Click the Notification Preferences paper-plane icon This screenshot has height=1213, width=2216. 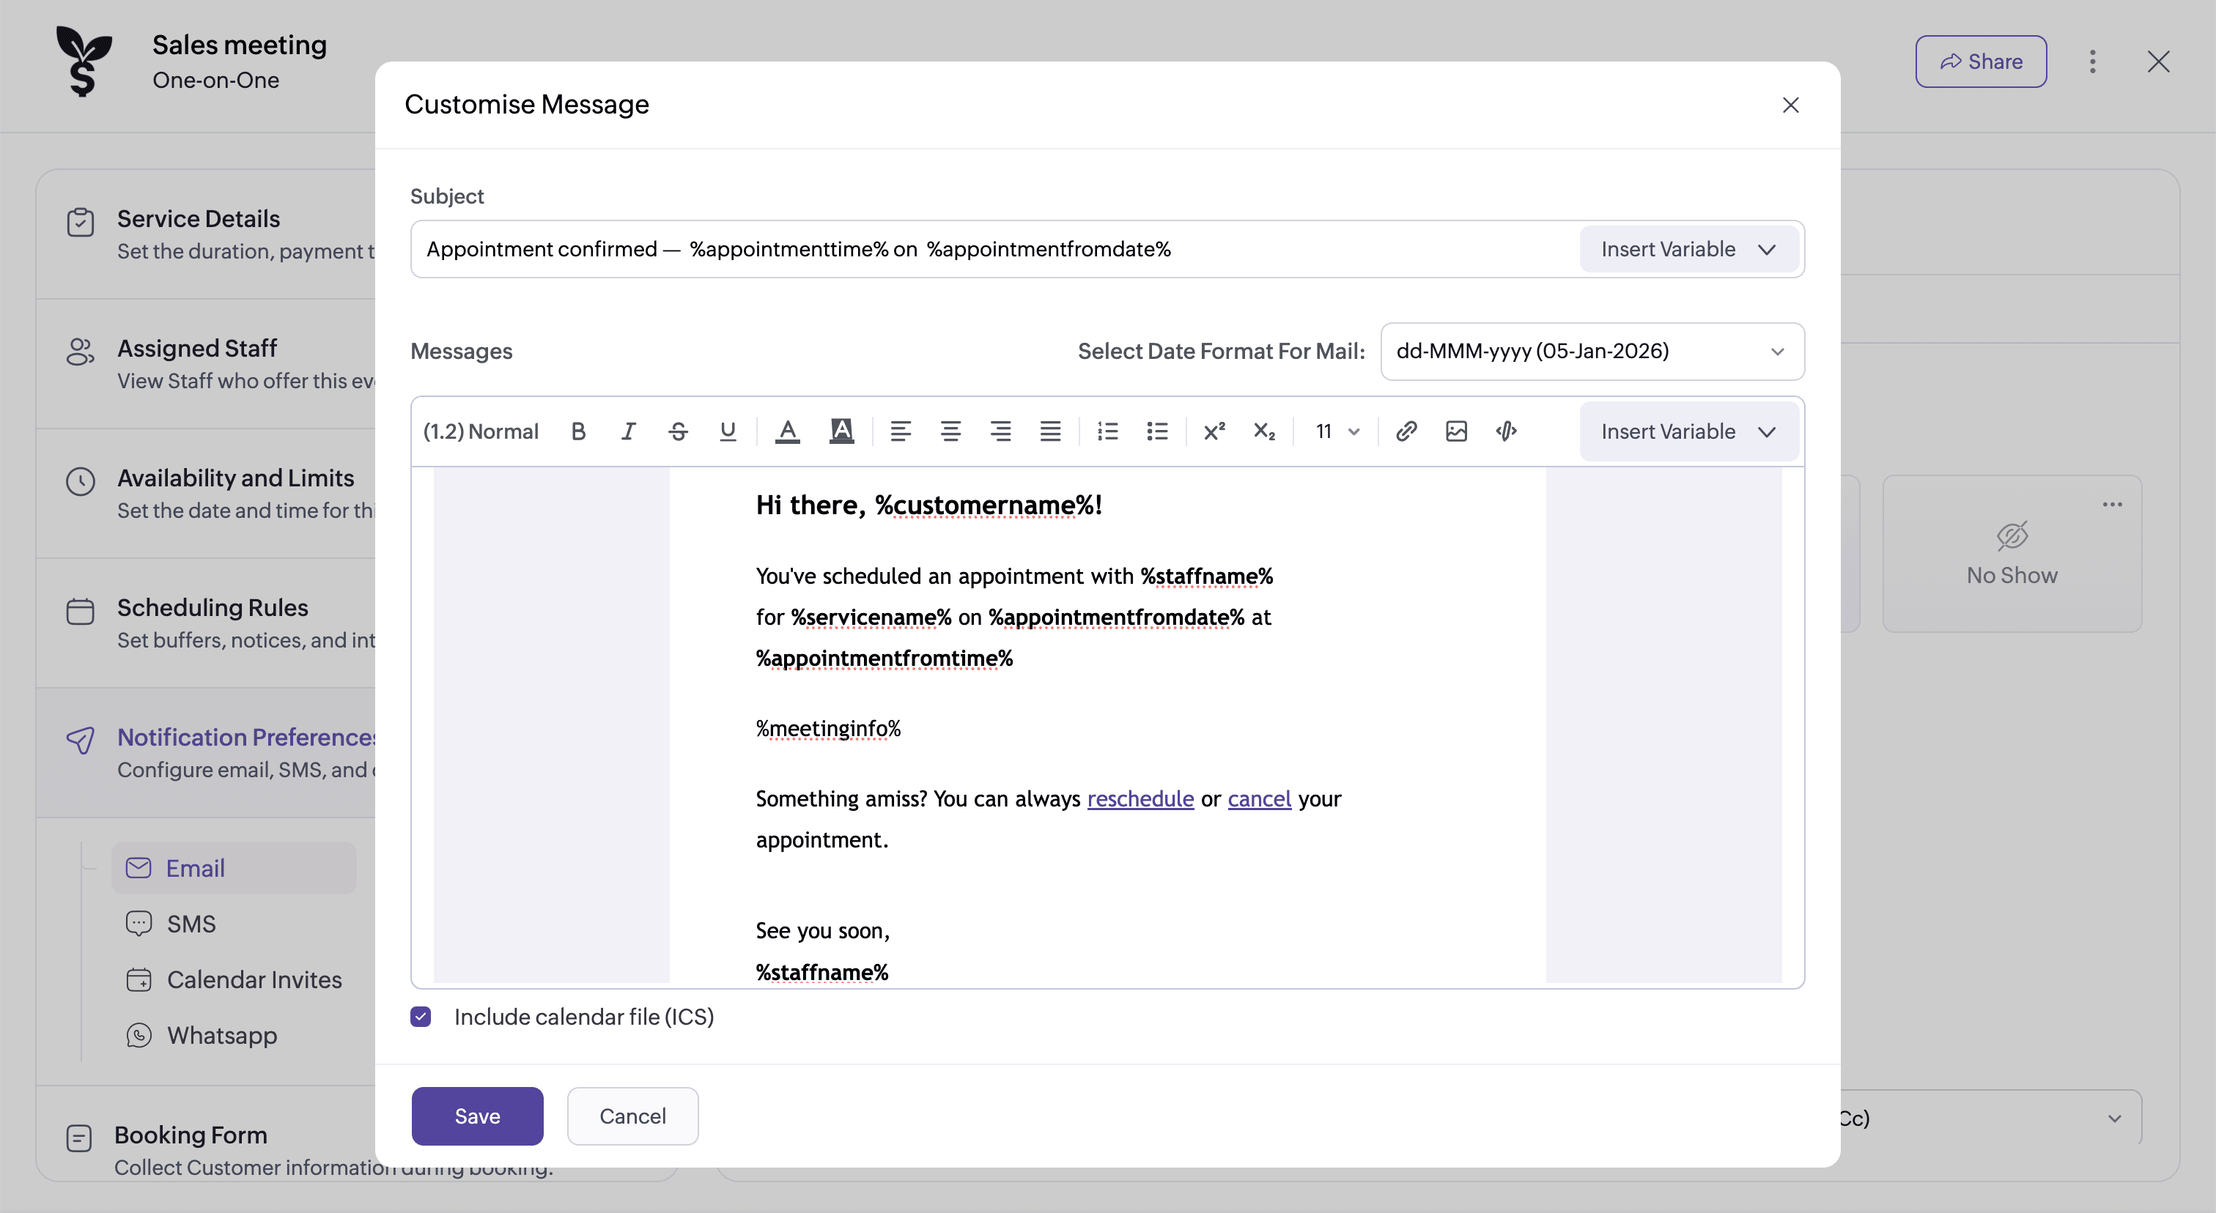pos(80,741)
